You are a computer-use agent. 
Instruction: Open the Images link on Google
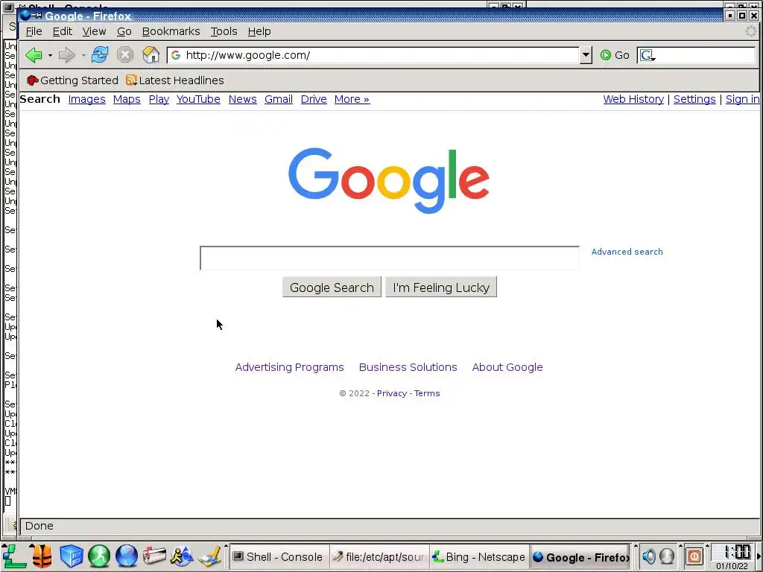point(86,99)
